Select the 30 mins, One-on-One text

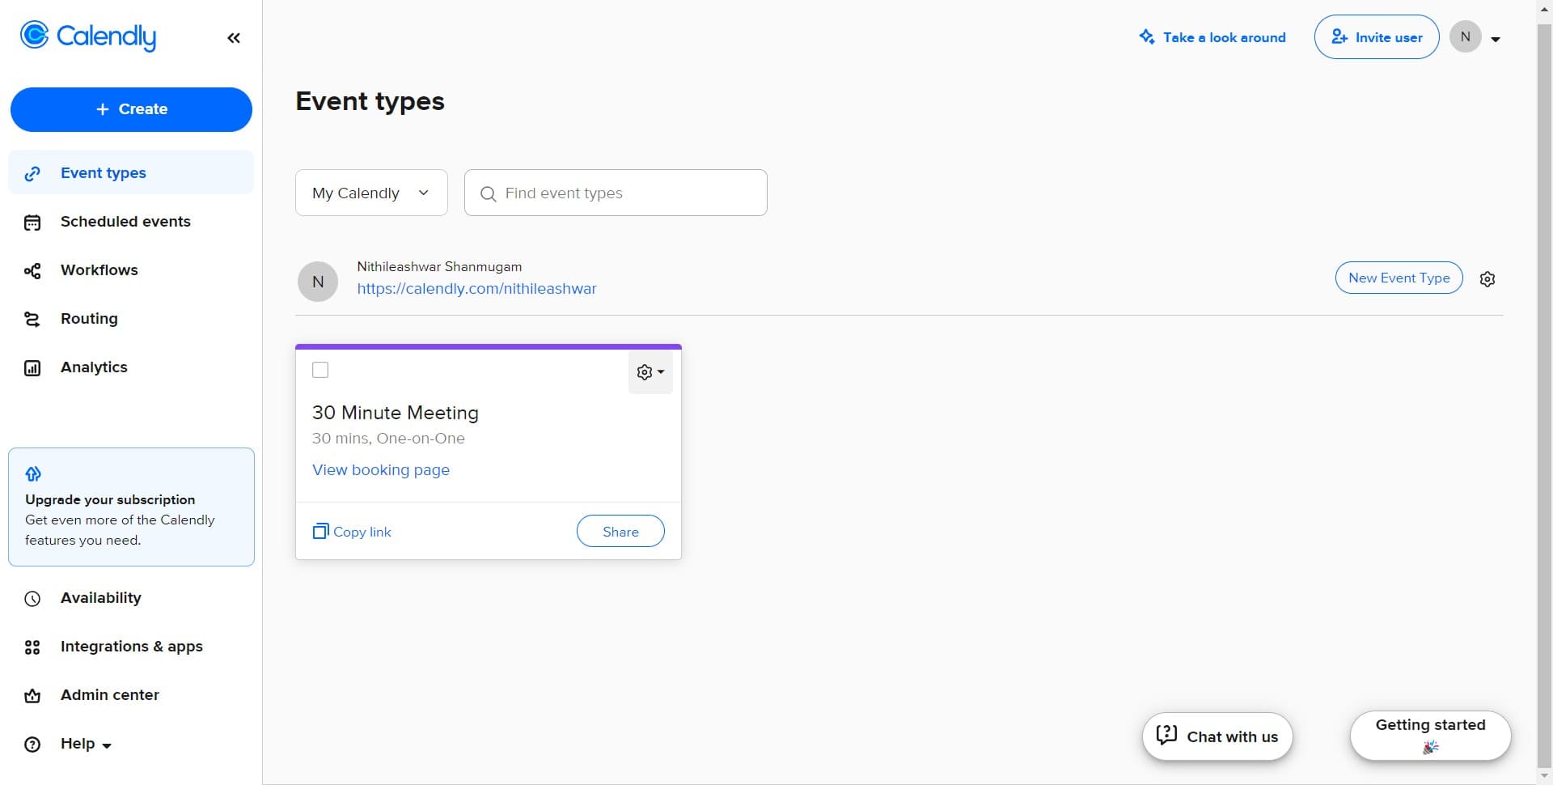point(388,439)
